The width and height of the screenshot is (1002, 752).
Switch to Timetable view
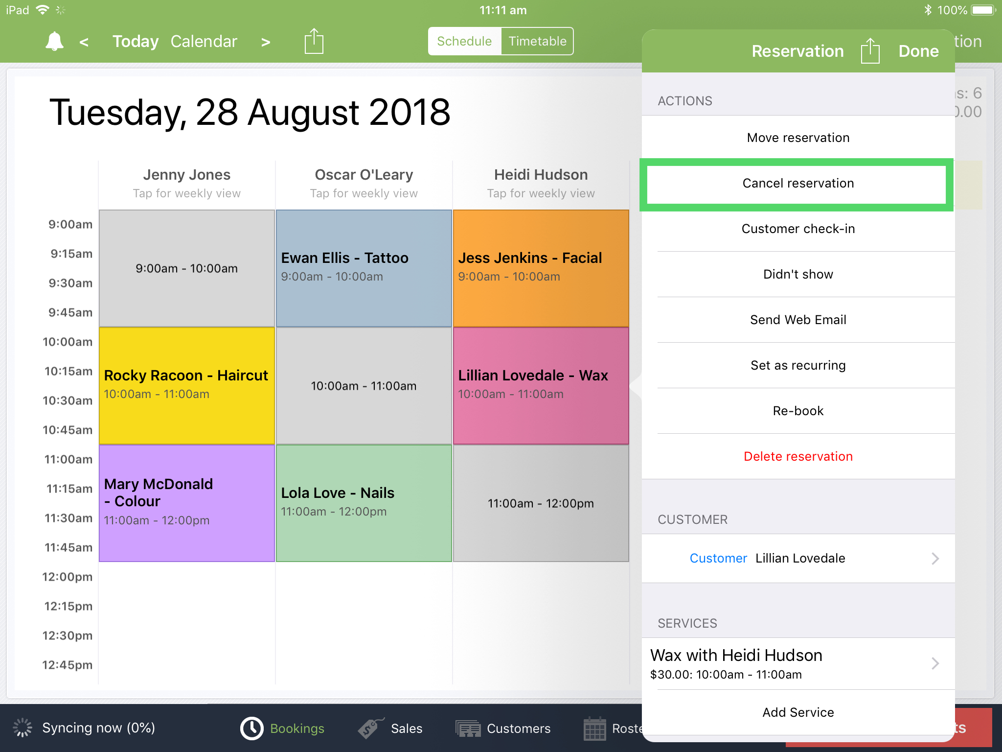pyautogui.click(x=537, y=41)
